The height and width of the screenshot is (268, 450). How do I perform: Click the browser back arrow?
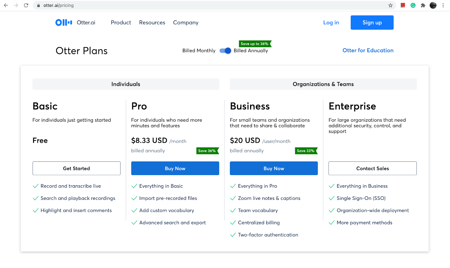pyautogui.click(x=6, y=5)
